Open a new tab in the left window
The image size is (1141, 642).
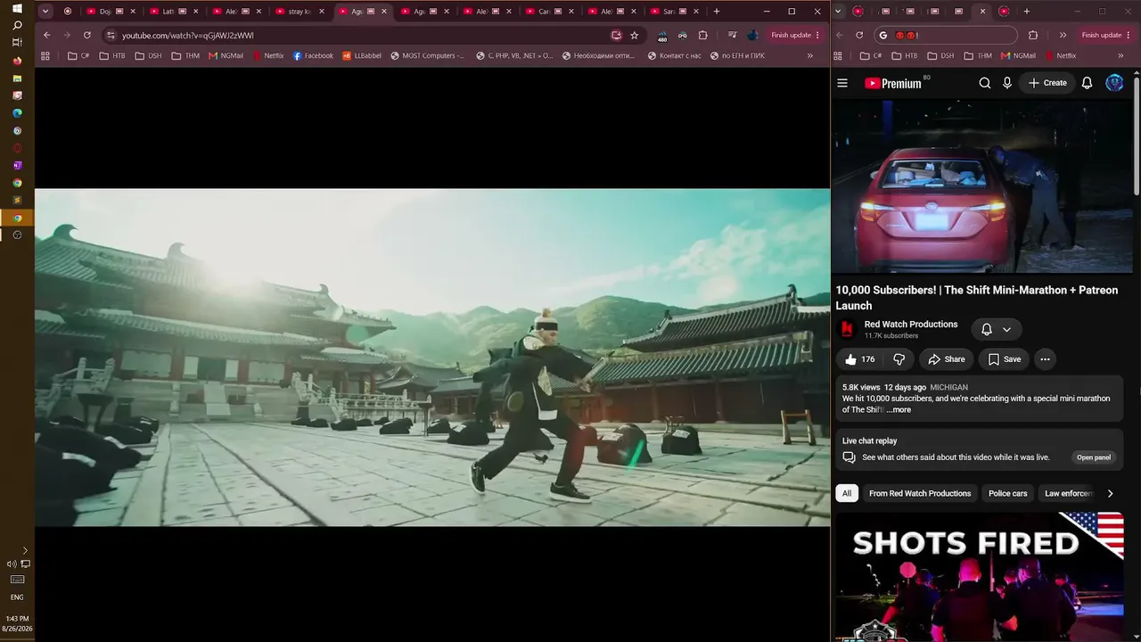717,12
